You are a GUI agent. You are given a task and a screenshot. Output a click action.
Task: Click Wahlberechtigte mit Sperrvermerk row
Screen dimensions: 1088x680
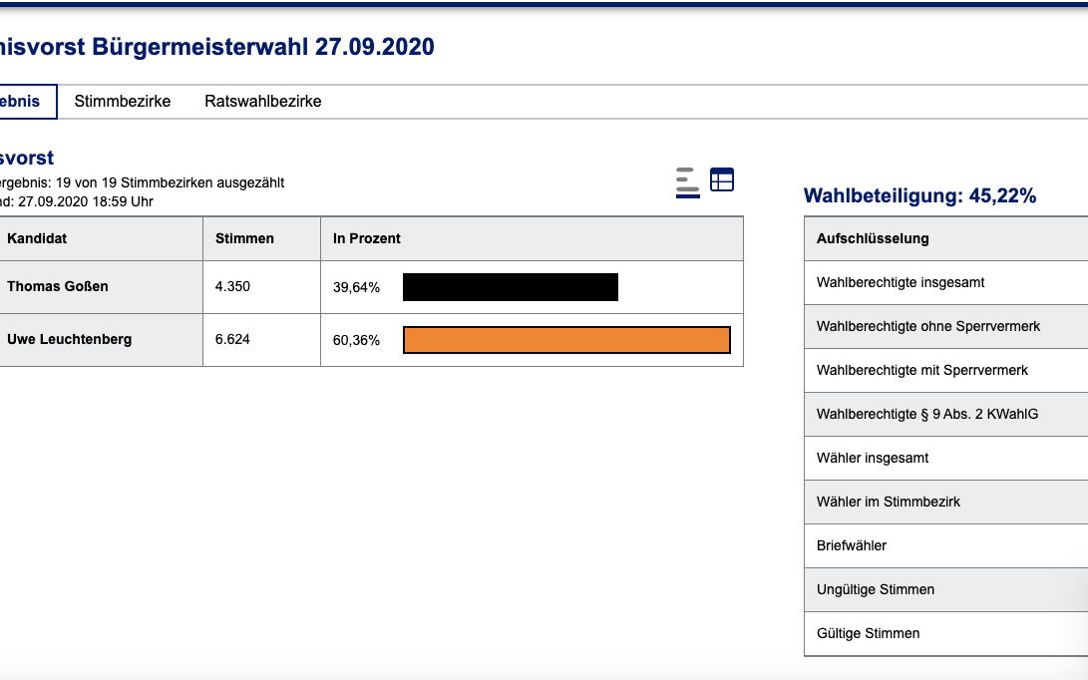(921, 371)
